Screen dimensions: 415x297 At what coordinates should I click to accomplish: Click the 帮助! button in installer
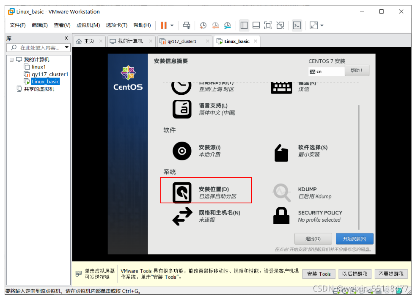point(357,70)
